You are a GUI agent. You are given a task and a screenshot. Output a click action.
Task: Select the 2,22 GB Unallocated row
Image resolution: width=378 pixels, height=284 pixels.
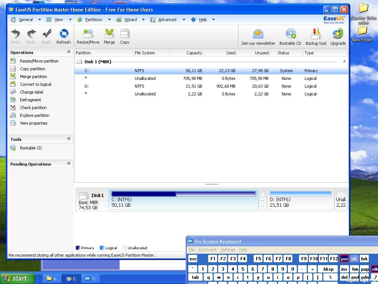click(211, 94)
